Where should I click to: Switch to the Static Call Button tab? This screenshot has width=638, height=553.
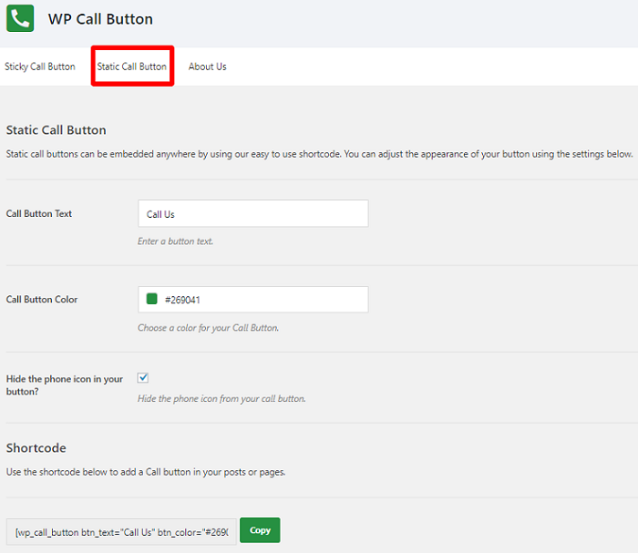tap(132, 67)
